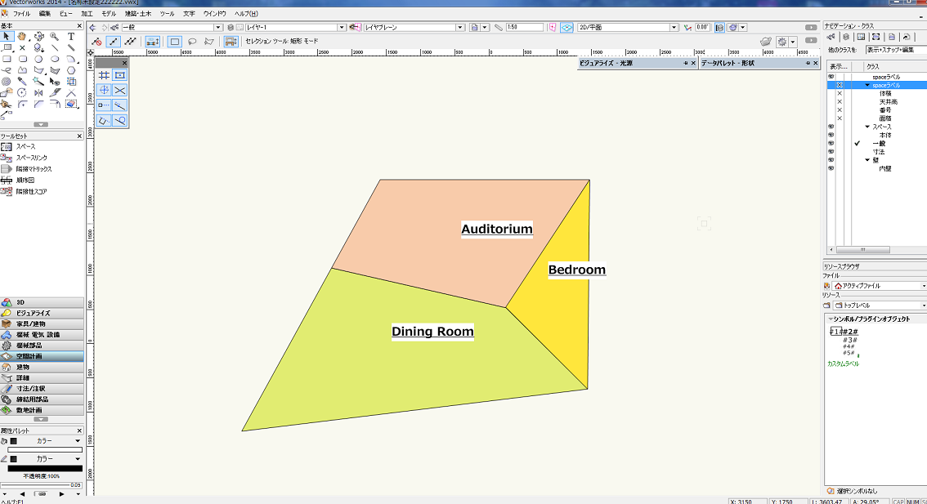Screen dimensions: 927x504
Task: Collapse the スペース class group
Action: 867,127
